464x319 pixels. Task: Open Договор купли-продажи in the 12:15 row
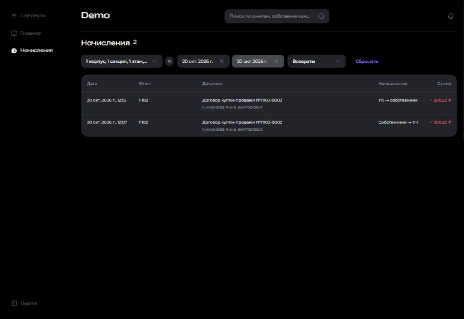pos(242,100)
